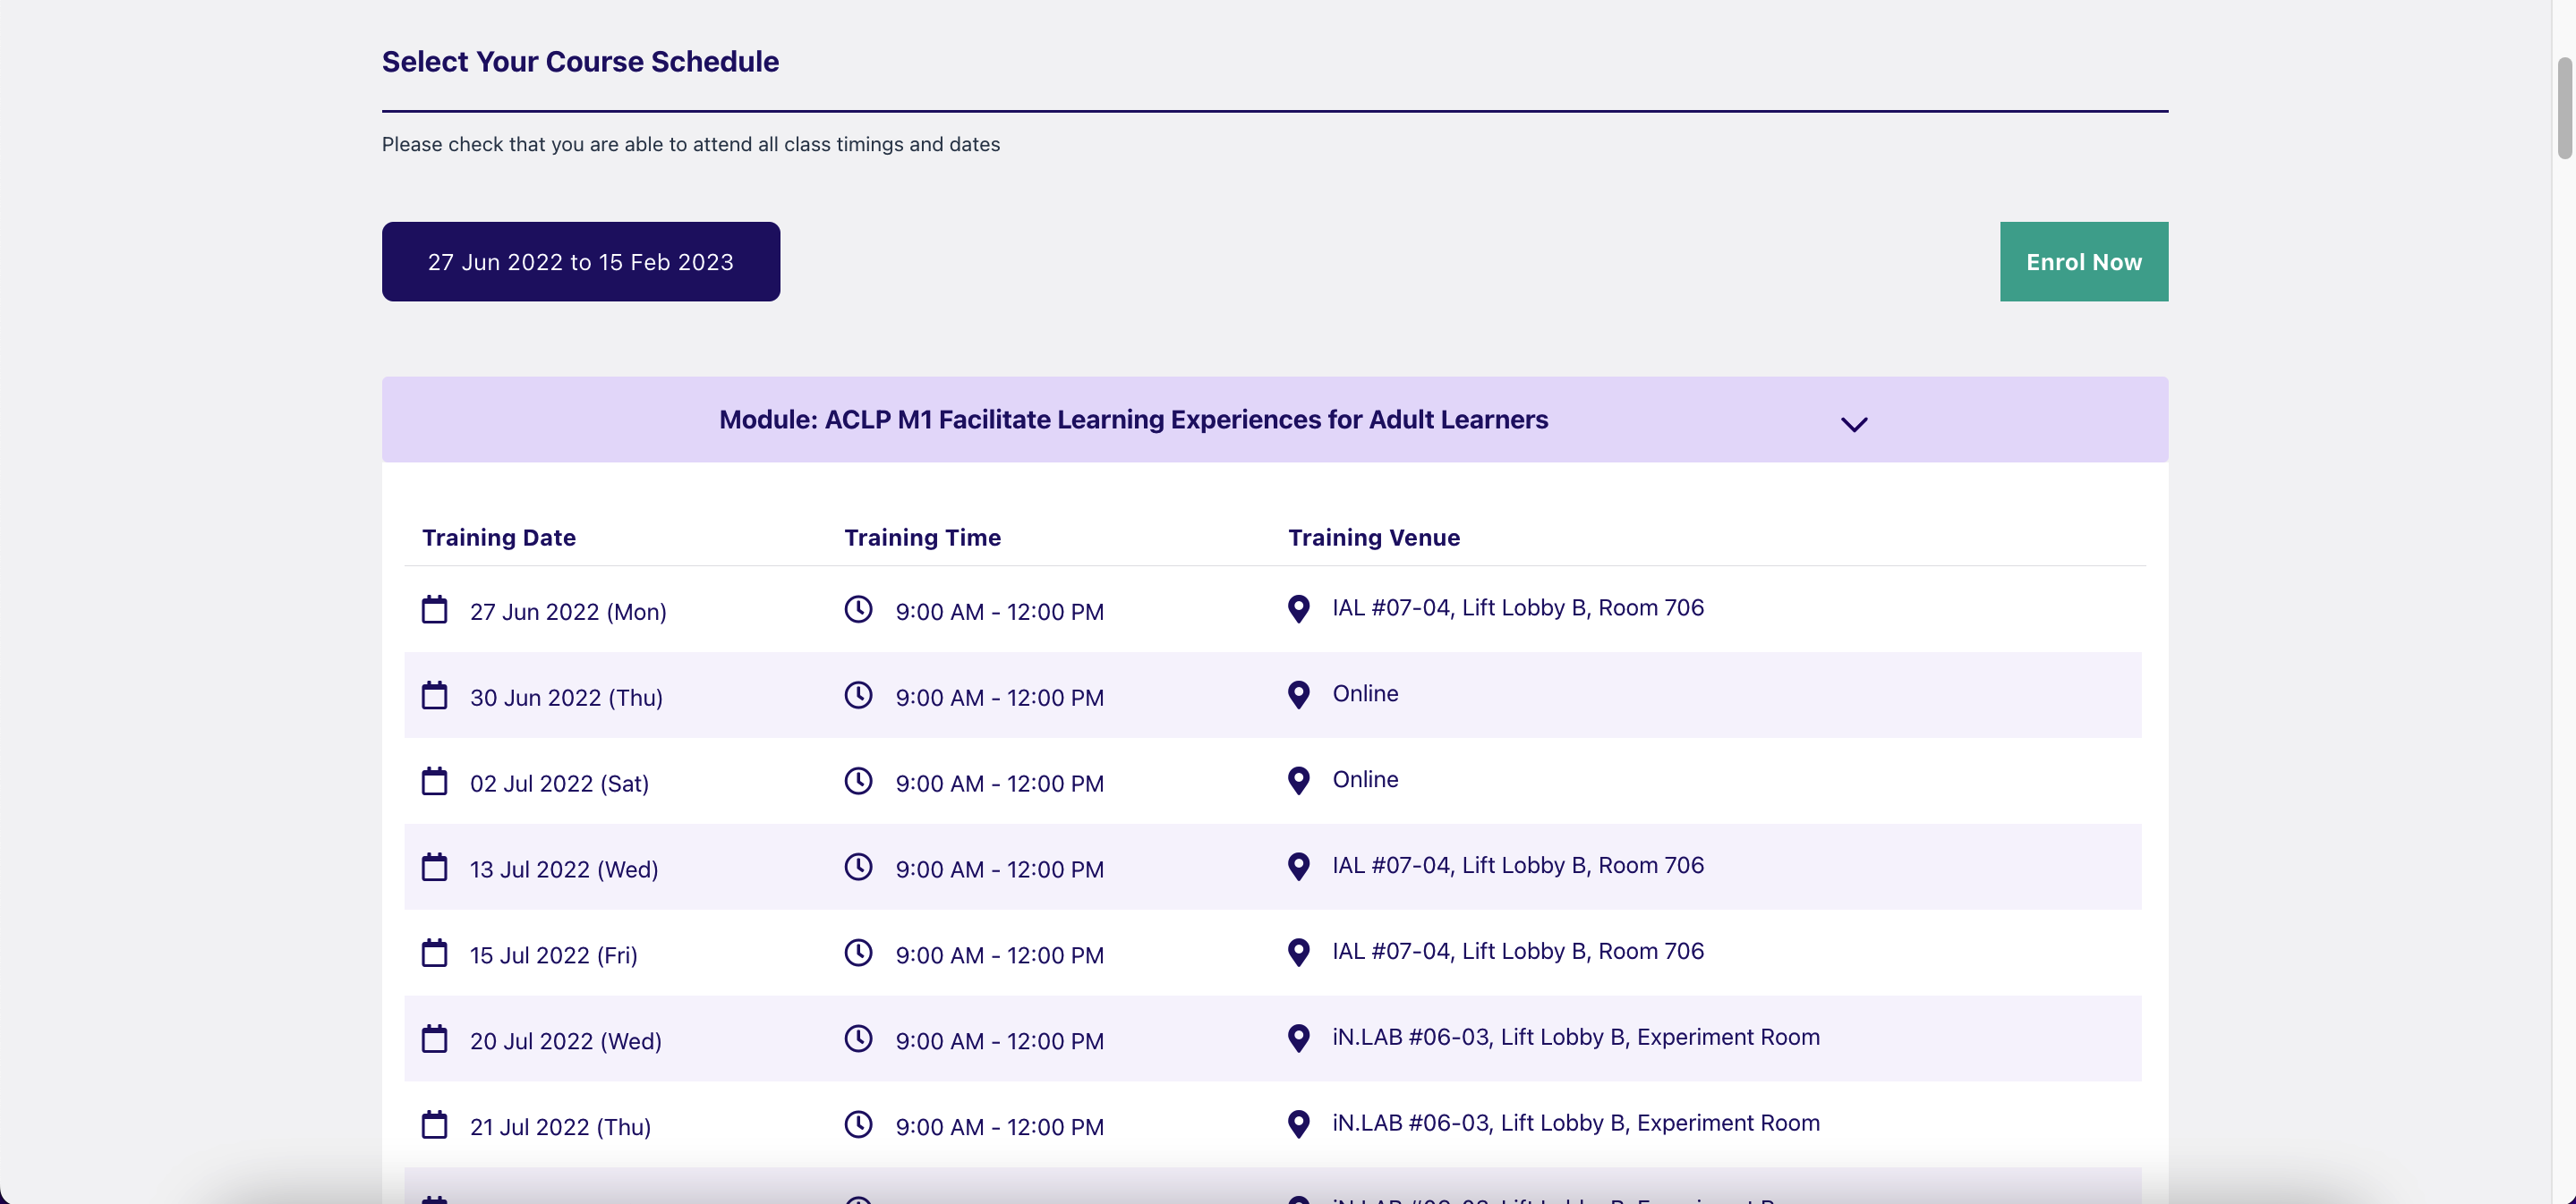This screenshot has height=1204, width=2576.
Task: Click location pin in 27 Jun row
Action: coord(1298,609)
